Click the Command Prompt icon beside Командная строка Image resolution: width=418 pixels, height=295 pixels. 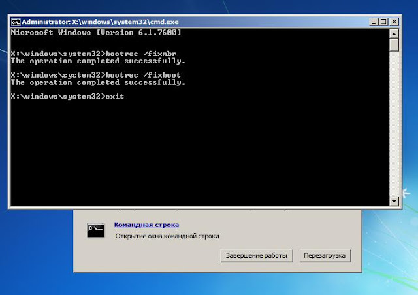(x=95, y=230)
